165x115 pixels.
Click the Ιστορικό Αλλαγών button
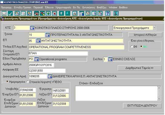click(145, 35)
